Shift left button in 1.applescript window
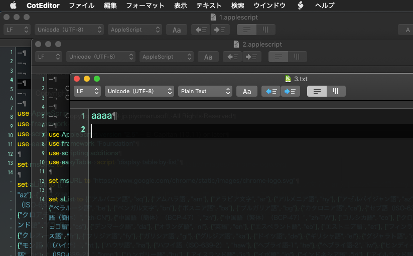413x256 pixels. point(201,30)
